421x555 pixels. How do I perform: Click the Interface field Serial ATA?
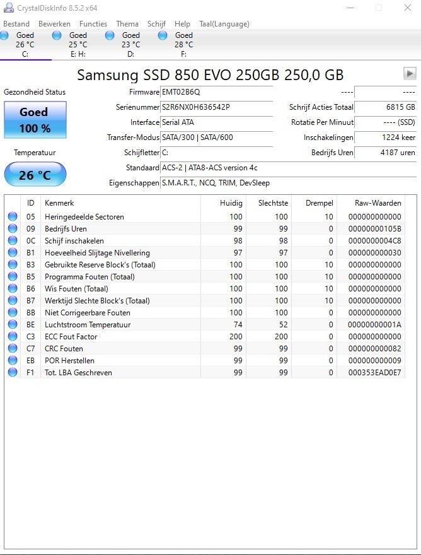[x=216, y=122]
